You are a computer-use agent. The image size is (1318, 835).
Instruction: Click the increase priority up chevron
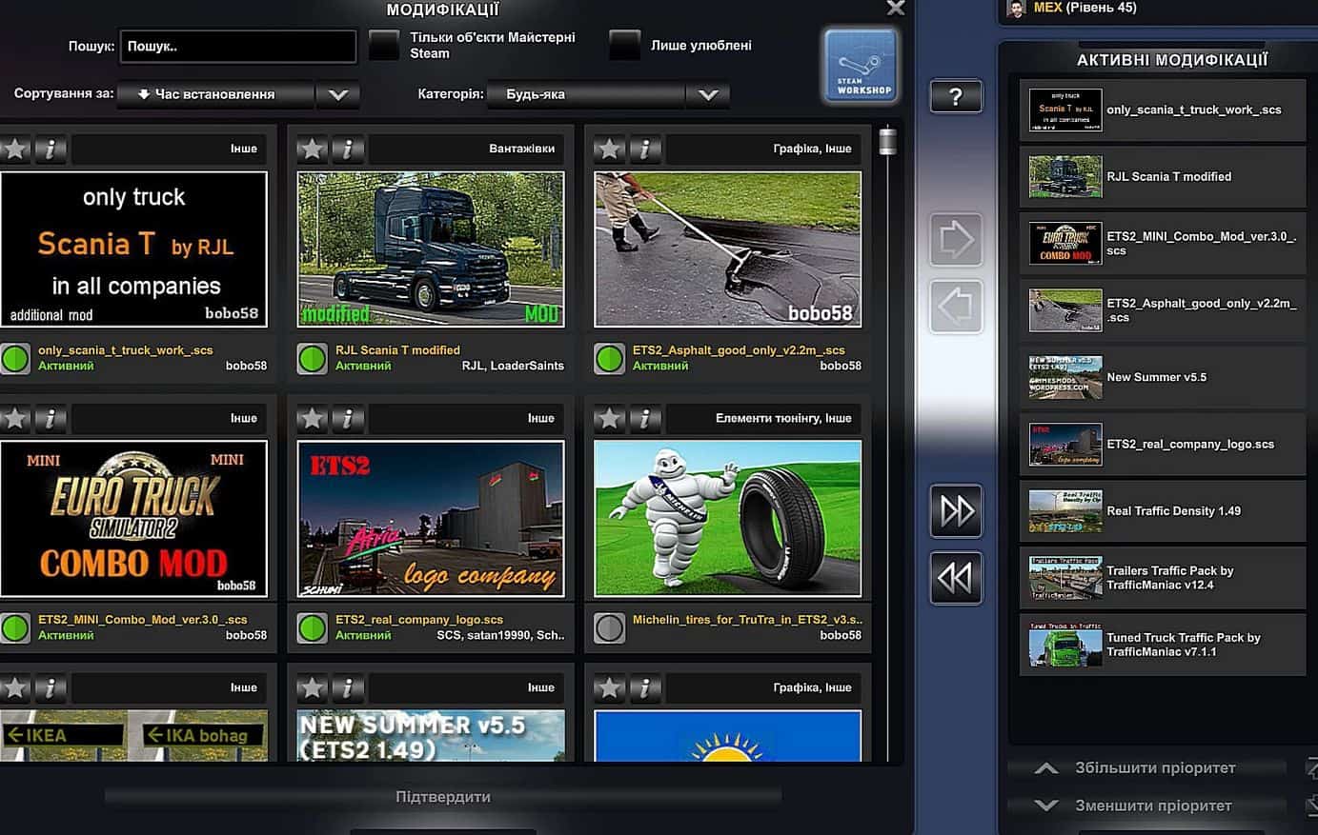tap(1046, 768)
